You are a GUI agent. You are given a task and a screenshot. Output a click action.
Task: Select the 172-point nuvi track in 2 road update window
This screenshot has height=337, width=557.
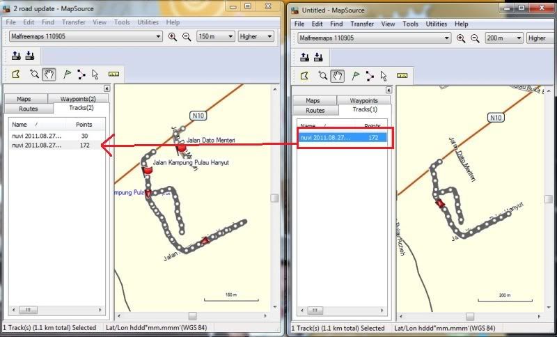pyautogui.click(x=57, y=146)
